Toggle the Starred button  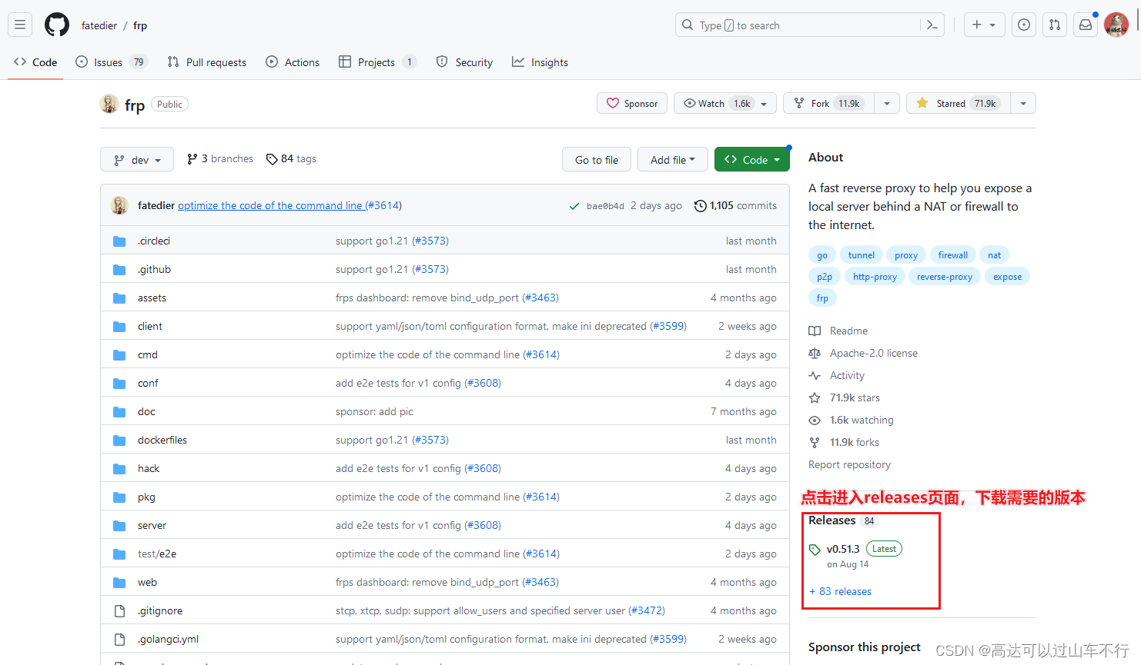click(x=959, y=103)
